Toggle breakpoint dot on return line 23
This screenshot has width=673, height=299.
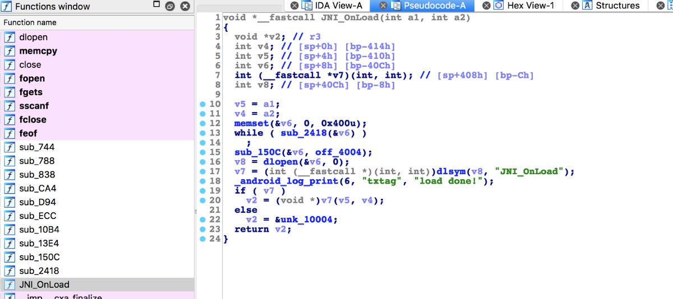pyautogui.click(x=202, y=229)
